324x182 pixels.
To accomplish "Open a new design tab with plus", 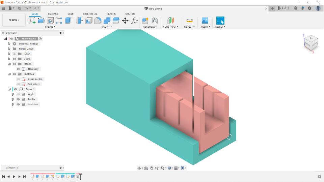I will click(272, 8).
